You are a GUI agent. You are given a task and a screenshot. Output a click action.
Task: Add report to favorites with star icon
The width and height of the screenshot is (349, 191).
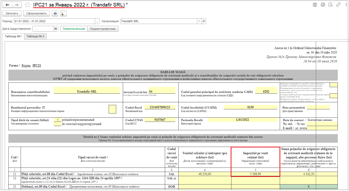click(27, 5)
